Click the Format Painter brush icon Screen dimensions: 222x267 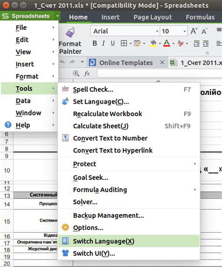coord(70,32)
